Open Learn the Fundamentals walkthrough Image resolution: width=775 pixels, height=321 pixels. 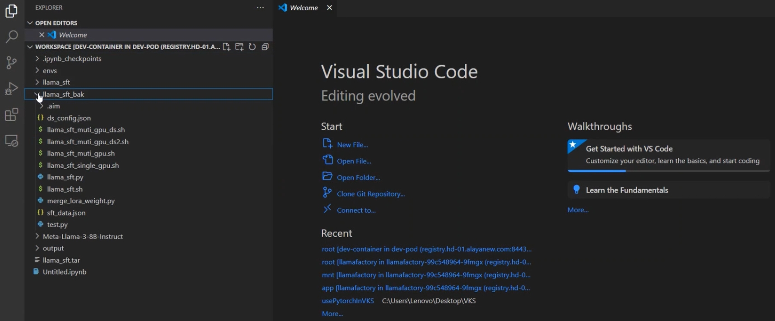click(668, 190)
